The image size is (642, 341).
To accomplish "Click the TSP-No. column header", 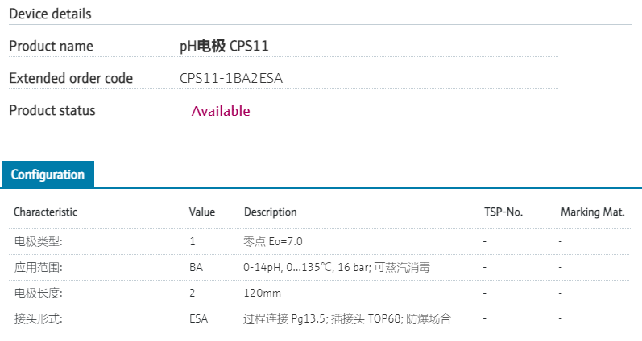I will tap(503, 212).
